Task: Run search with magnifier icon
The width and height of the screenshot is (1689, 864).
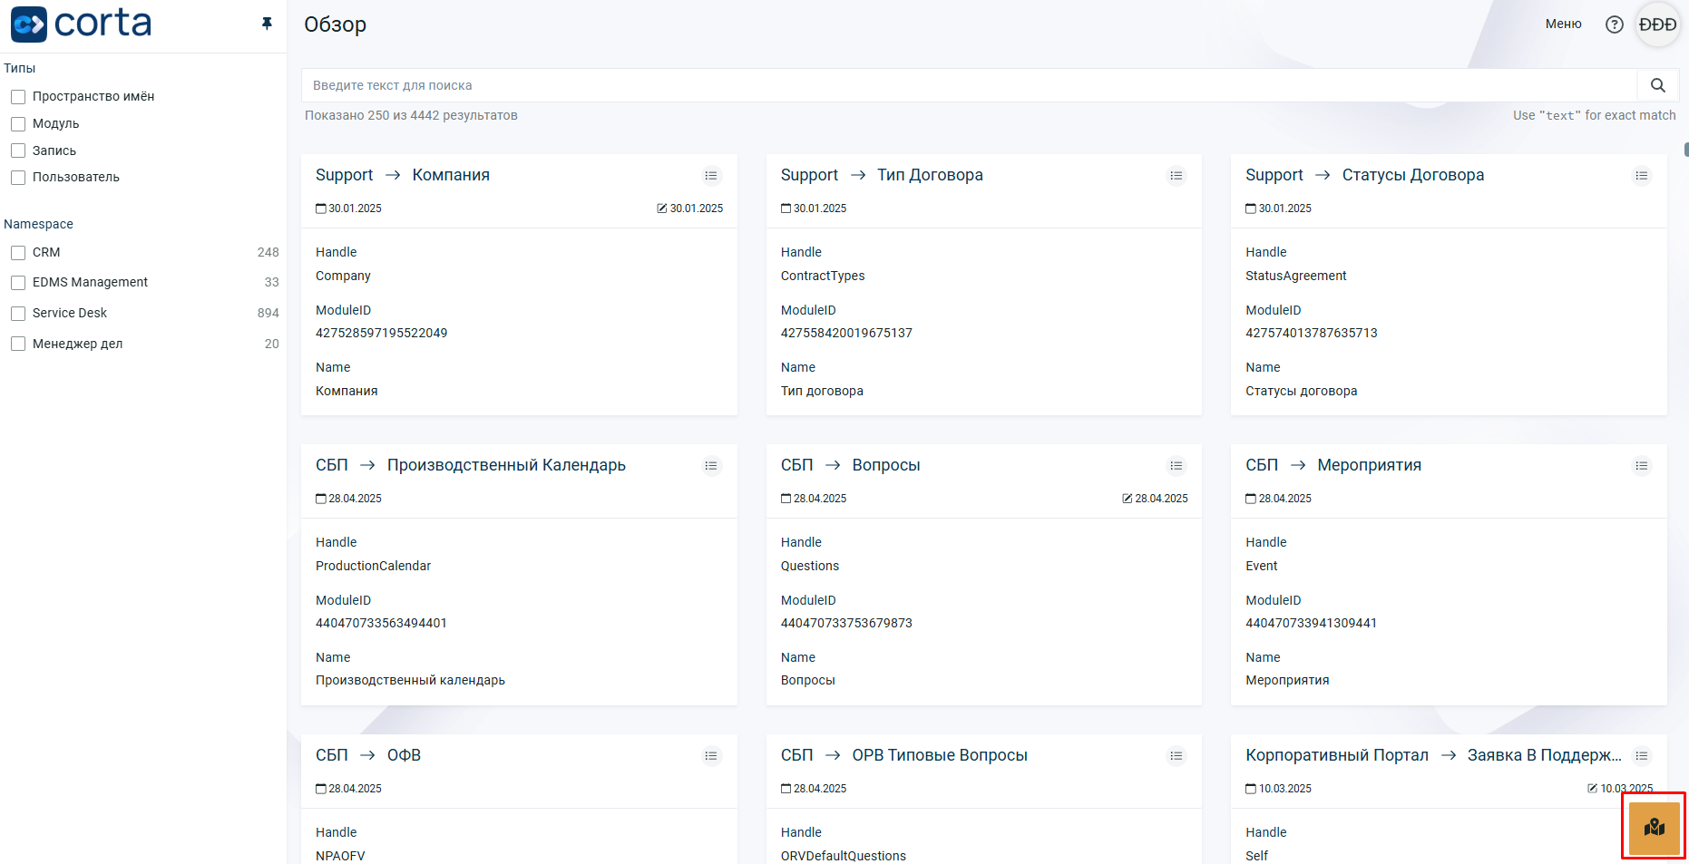Action: pyautogui.click(x=1657, y=85)
